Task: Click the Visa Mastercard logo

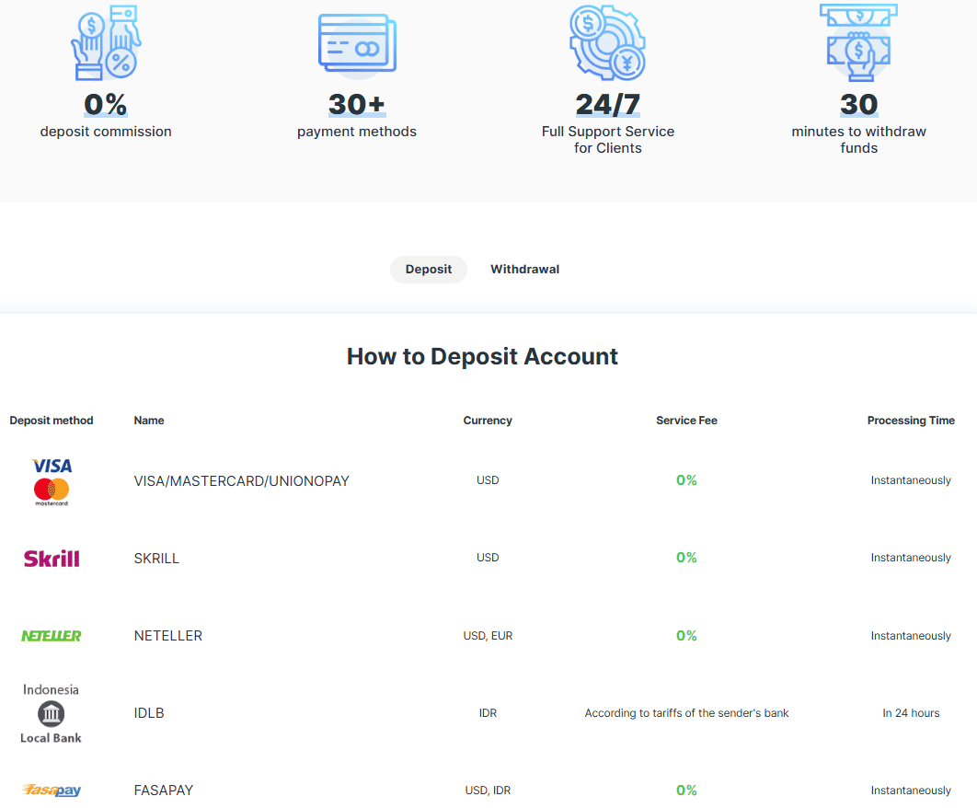Action: click(x=52, y=481)
